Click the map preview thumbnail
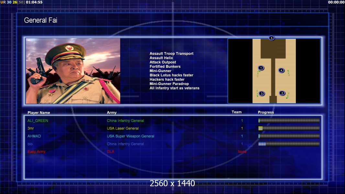This screenshot has height=194, width=345. pos(274,71)
